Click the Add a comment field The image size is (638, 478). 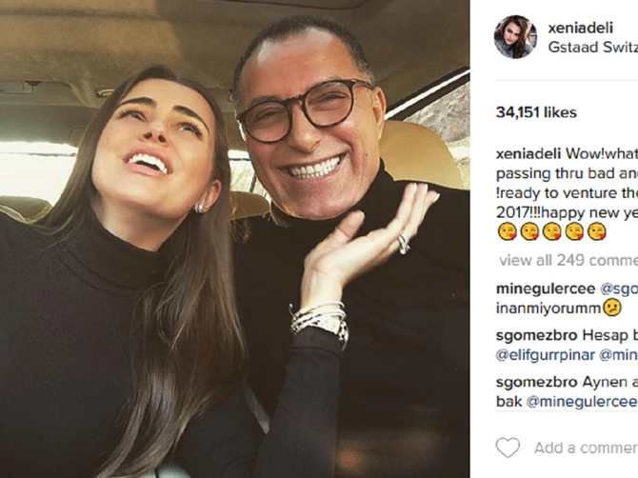point(585,448)
